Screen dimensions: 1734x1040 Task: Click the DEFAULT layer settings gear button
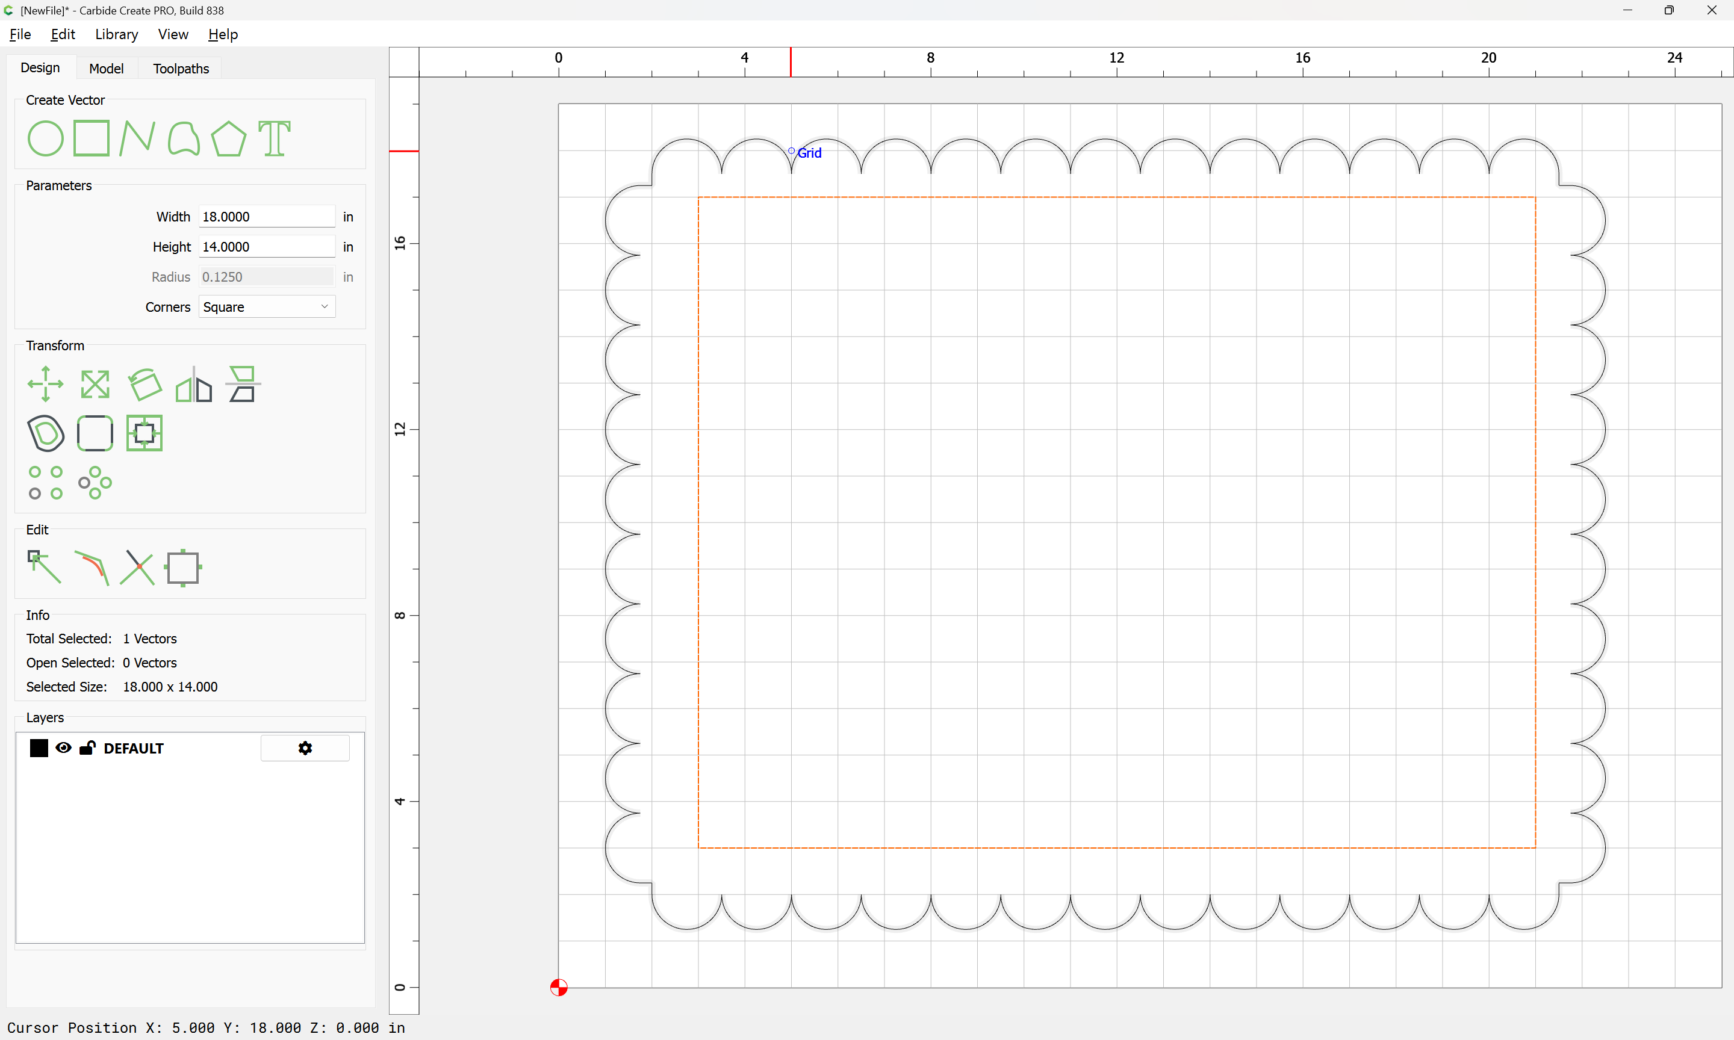click(305, 747)
